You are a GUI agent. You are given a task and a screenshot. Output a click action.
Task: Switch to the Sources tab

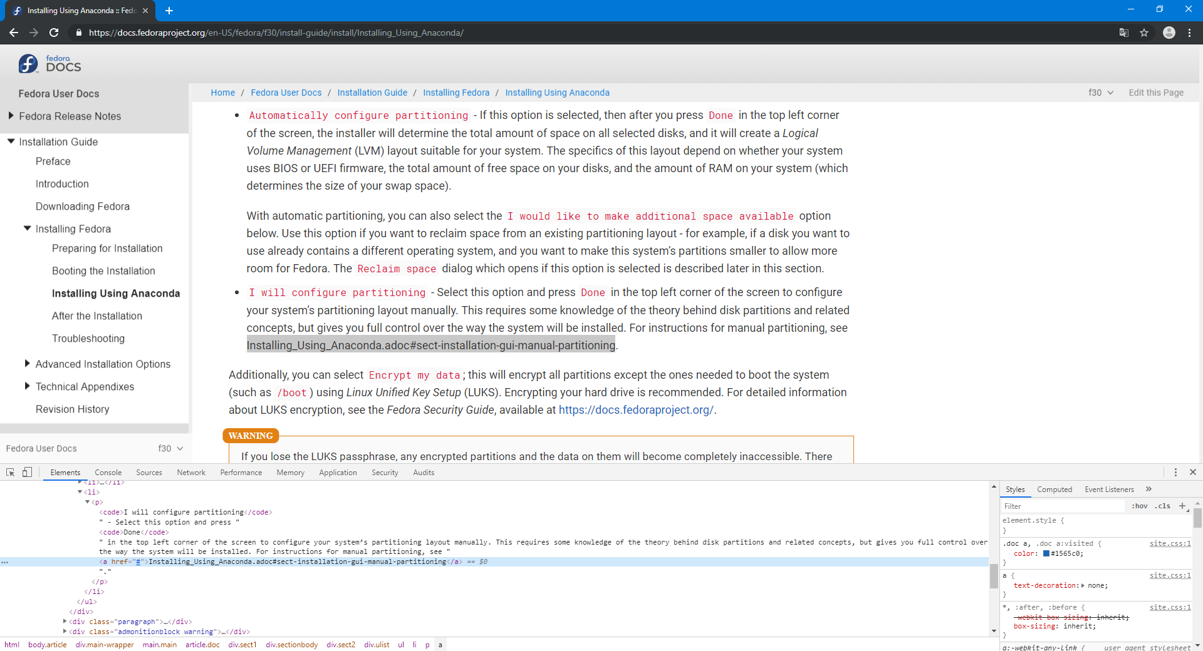pos(149,473)
